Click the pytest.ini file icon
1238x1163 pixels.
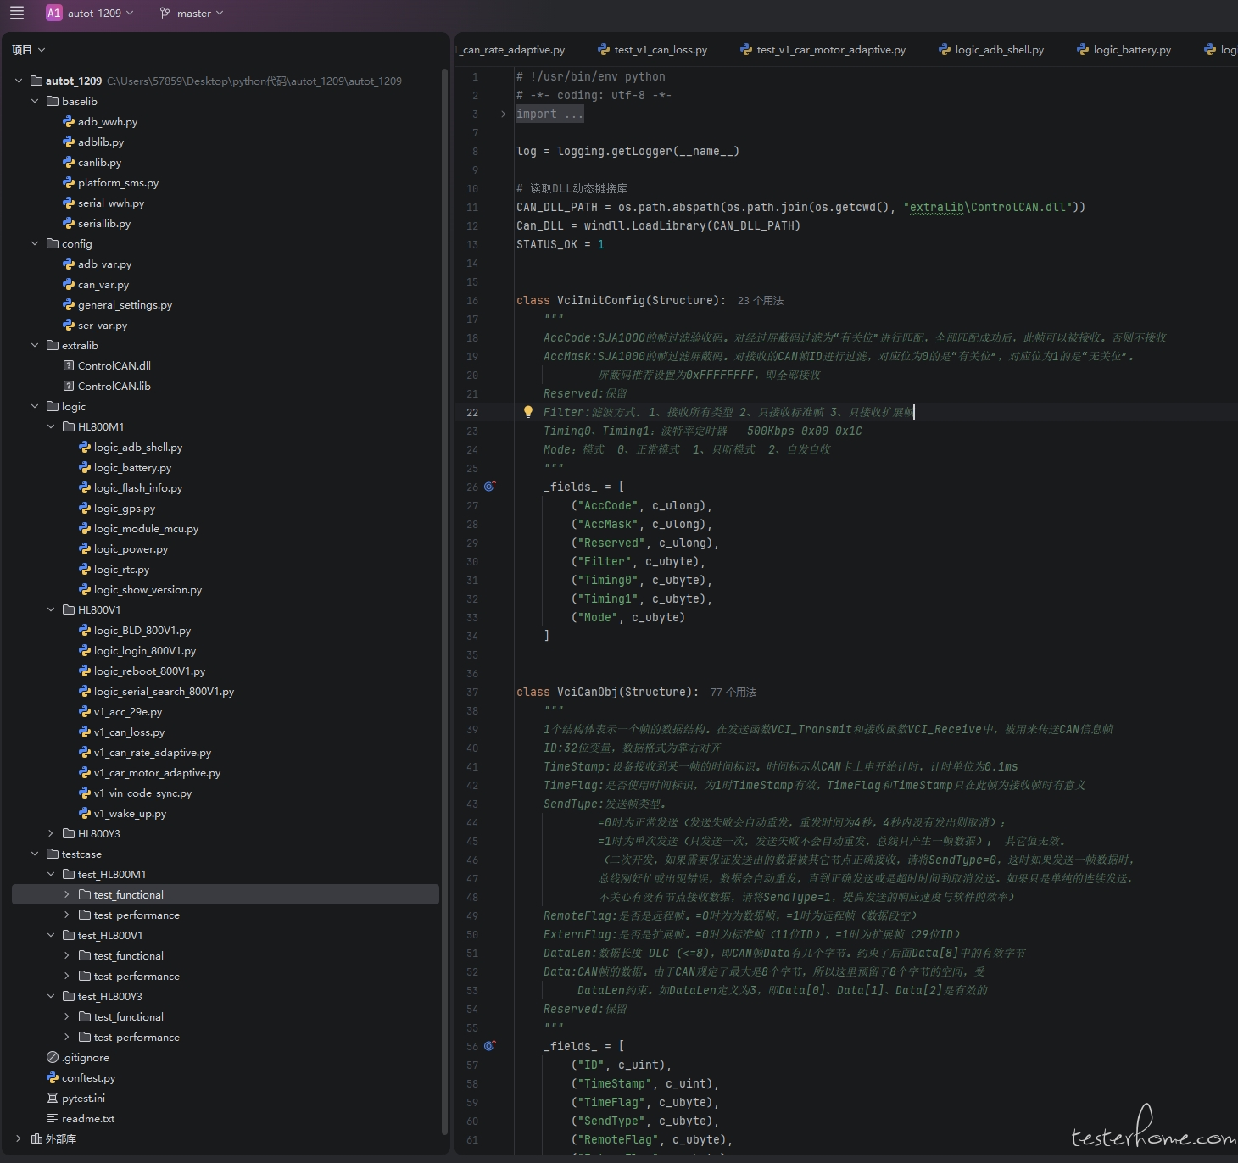pos(53,1098)
